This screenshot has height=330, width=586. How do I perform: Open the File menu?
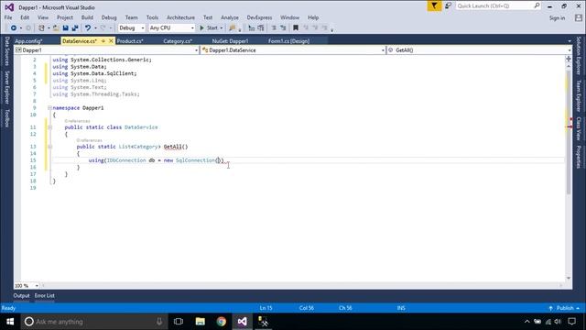(x=8, y=17)
